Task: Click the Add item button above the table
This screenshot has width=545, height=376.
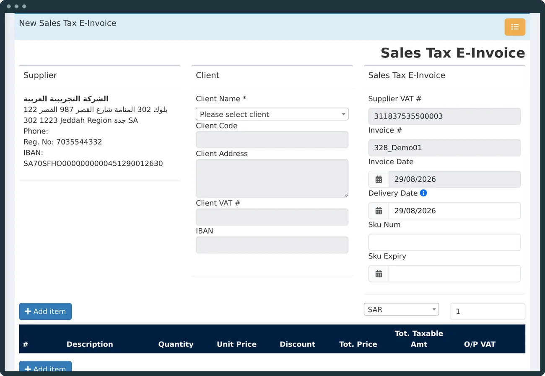Action: click(x=45, y=312)
